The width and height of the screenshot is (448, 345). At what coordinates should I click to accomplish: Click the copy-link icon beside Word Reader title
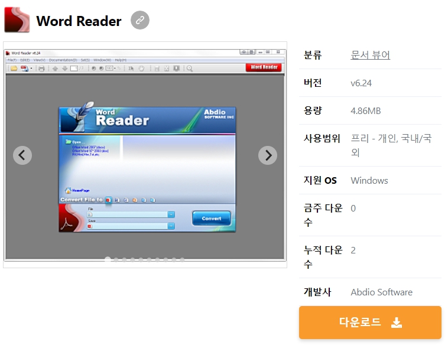click(140, 20)
